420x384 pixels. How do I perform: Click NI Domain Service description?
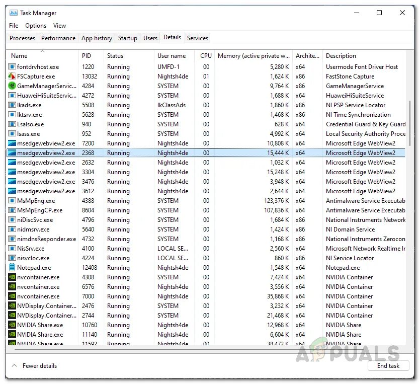coord(350,229)
